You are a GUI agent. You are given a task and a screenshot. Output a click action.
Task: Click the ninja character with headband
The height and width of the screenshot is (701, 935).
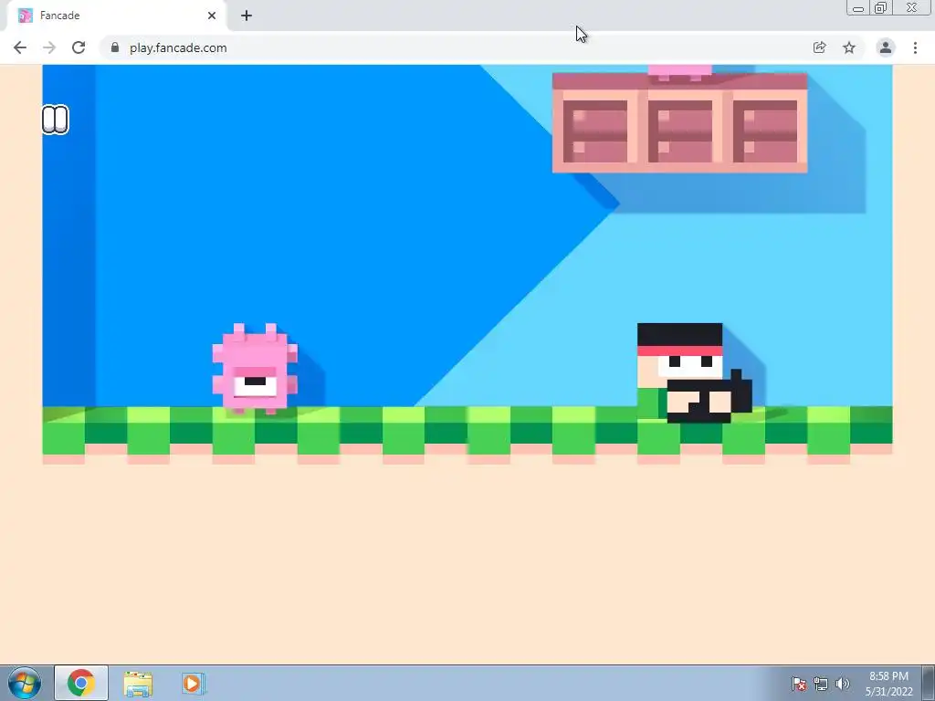694,373
